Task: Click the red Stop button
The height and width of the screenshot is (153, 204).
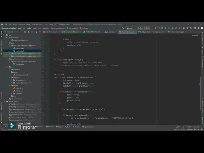Action: point(179,28)
